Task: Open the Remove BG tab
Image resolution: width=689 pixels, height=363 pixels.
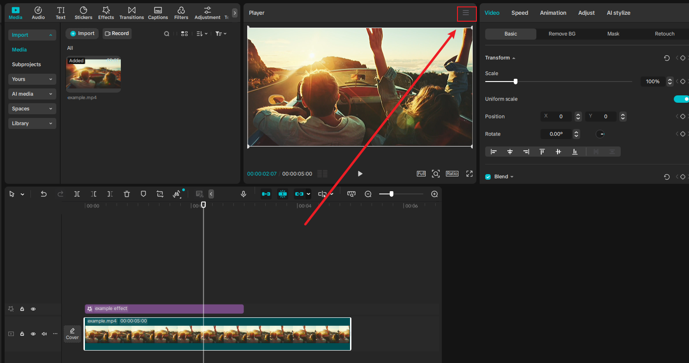Action: click(x=562, y=34)
